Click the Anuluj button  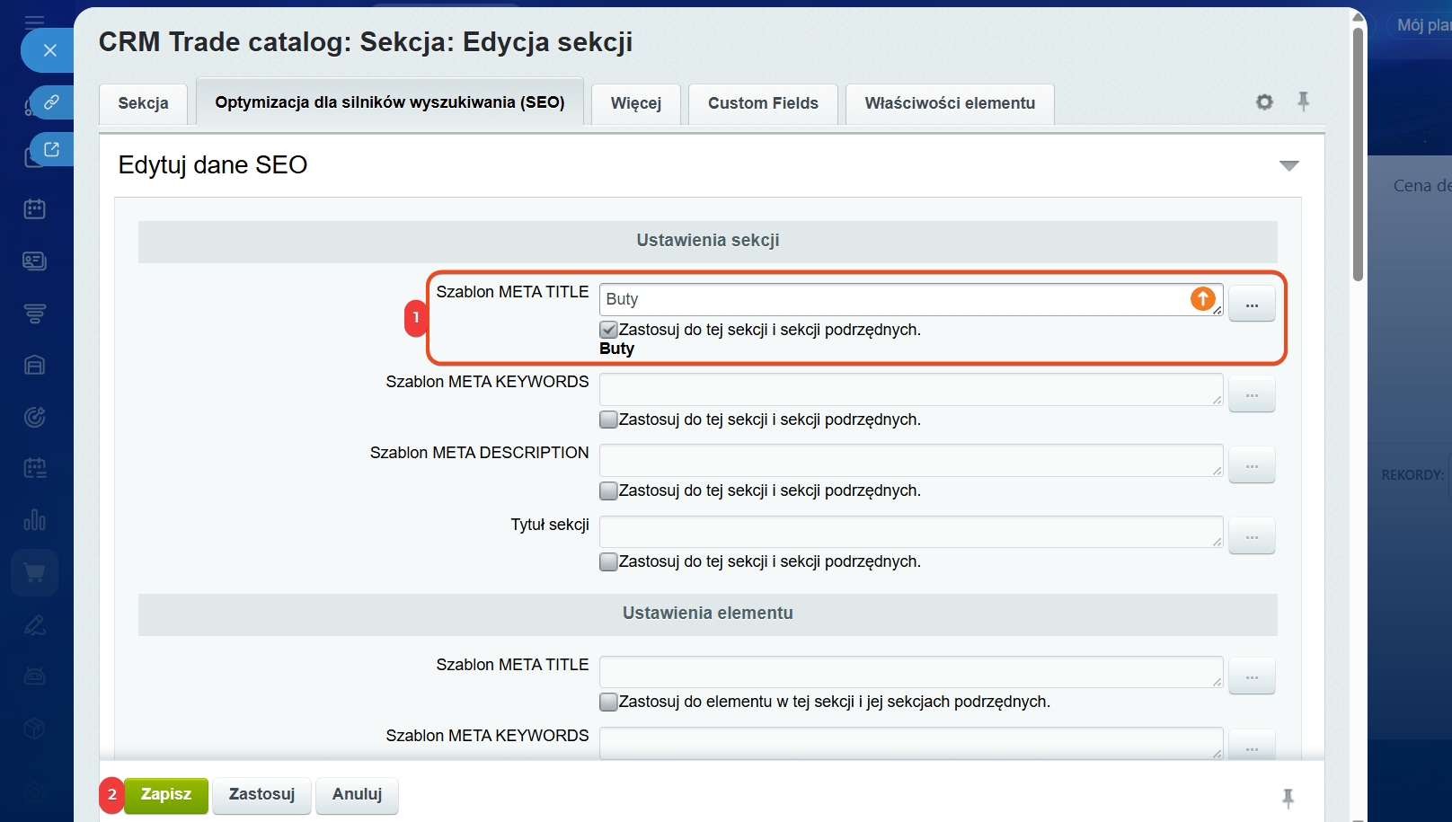[x=357, y=795]
